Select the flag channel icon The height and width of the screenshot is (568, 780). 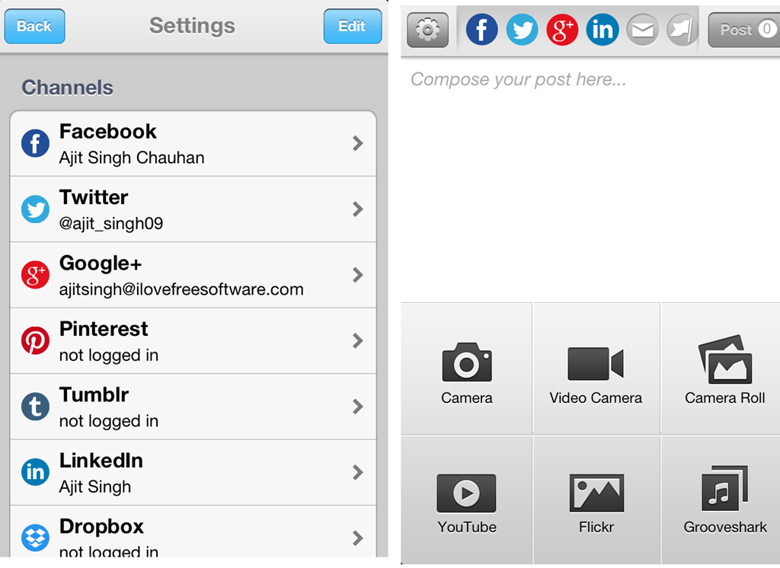pyautogui.click(x=682, y=30)
